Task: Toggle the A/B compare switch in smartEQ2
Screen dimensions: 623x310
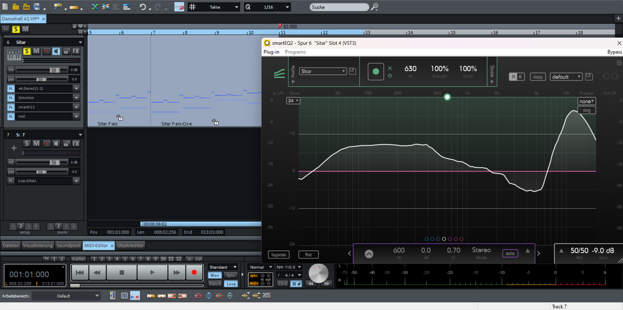Action: pyautogui.click(x=517, y=77)
